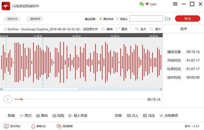
Task: Click the 剪切 cut tool
Action: (26, 115)
